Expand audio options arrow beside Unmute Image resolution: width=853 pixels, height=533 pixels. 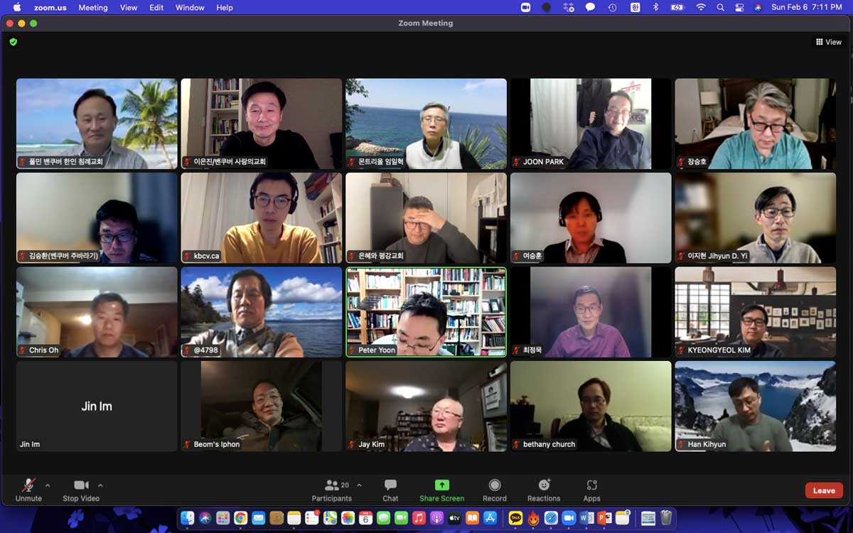coord(48,485)
